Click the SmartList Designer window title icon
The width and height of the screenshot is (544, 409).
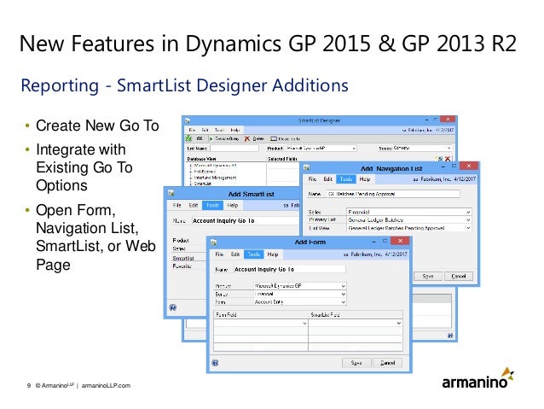[188, 120]
